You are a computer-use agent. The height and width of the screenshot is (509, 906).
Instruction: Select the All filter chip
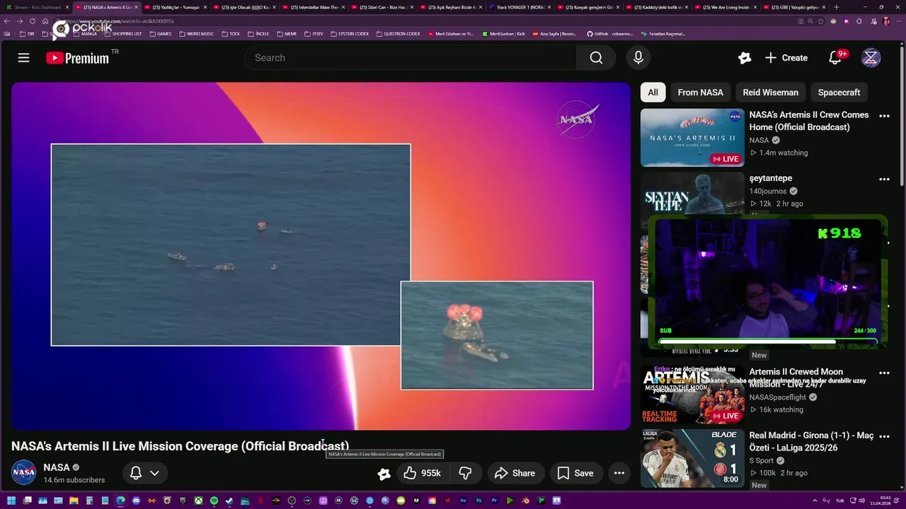653,93
